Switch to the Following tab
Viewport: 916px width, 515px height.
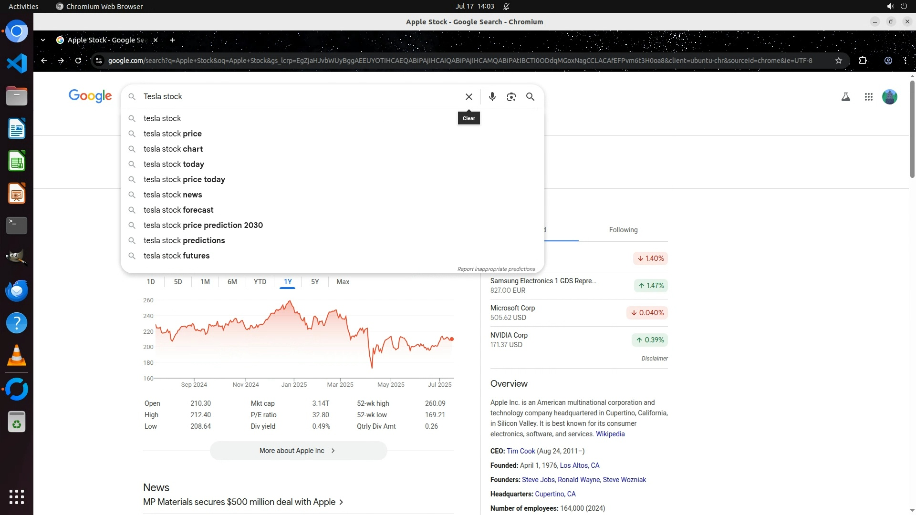click(x=623, y=230)
